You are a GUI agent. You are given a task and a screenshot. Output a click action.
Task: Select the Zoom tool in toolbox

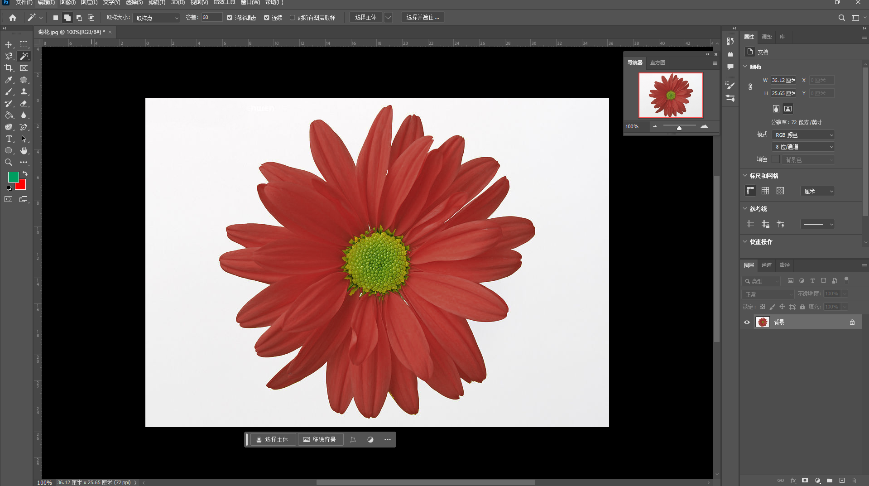tap(9, 162)
